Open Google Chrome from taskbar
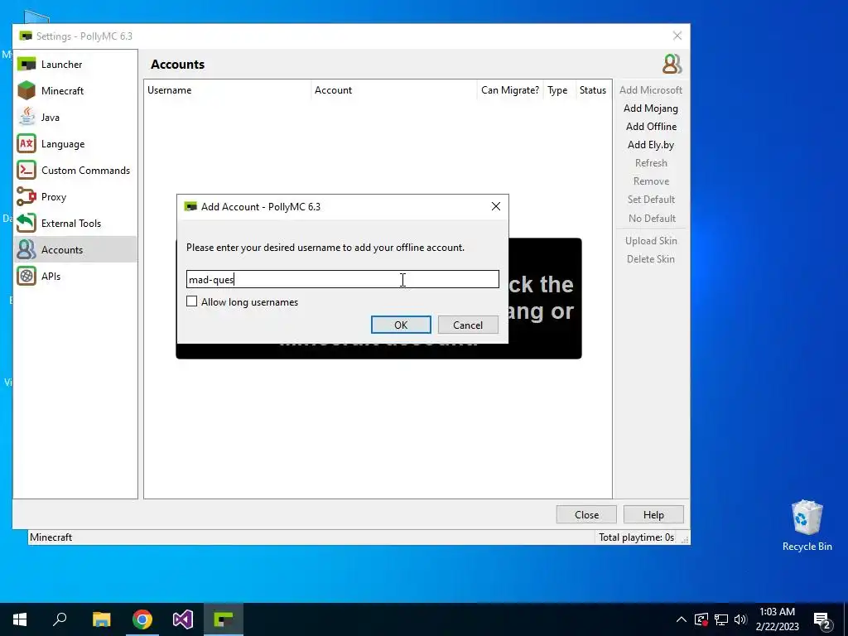The width and height of the screenshot is (848, 636). coord(142,619)
